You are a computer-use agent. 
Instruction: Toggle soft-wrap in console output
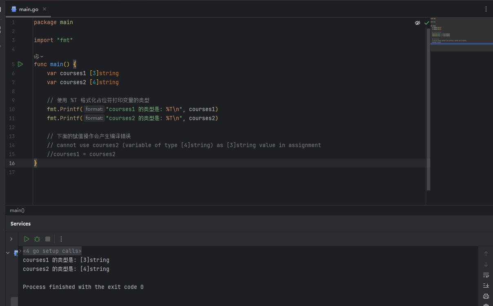pos(486,275)
